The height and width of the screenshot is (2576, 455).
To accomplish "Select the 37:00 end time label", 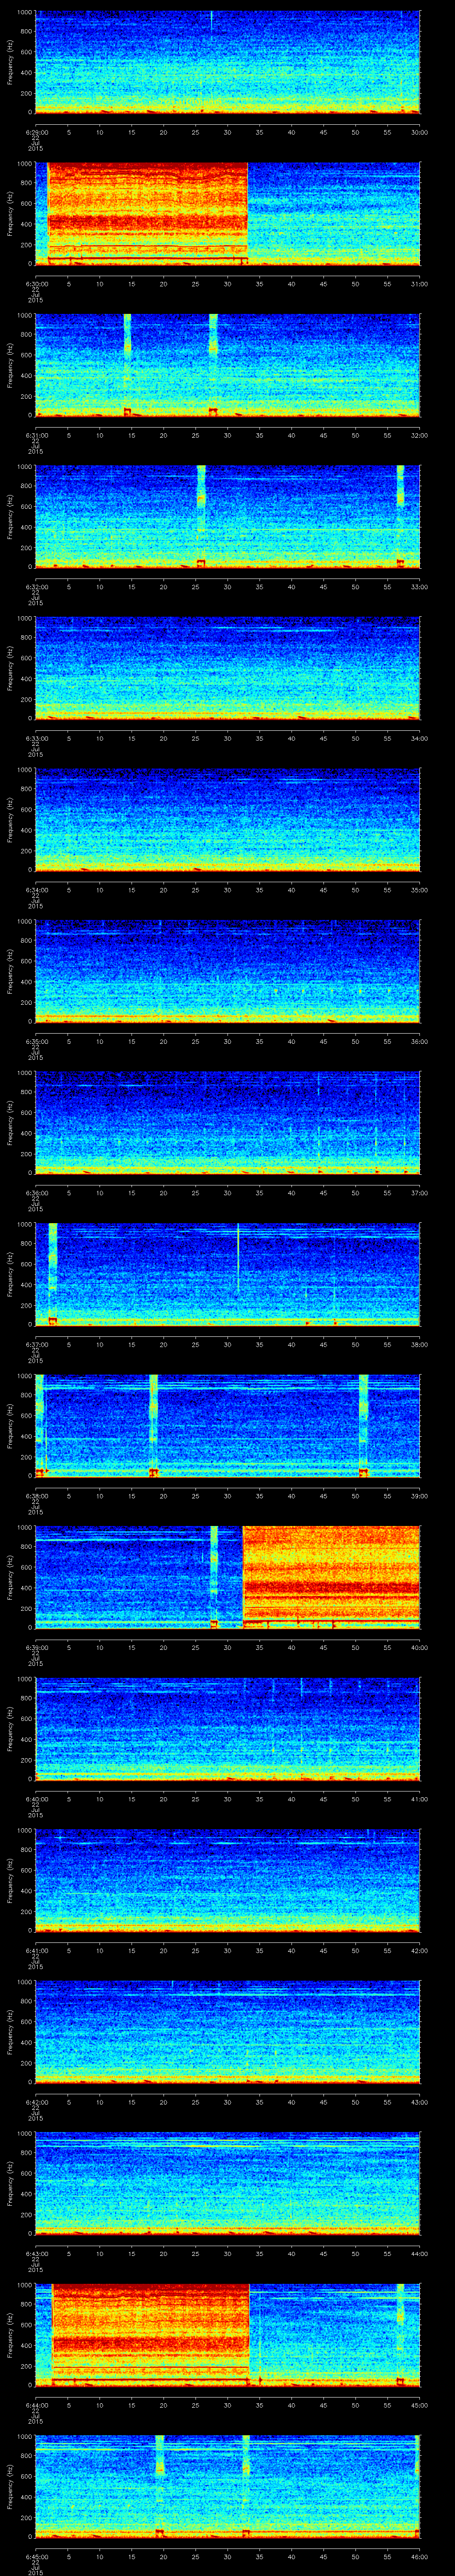I will 419,1193.
